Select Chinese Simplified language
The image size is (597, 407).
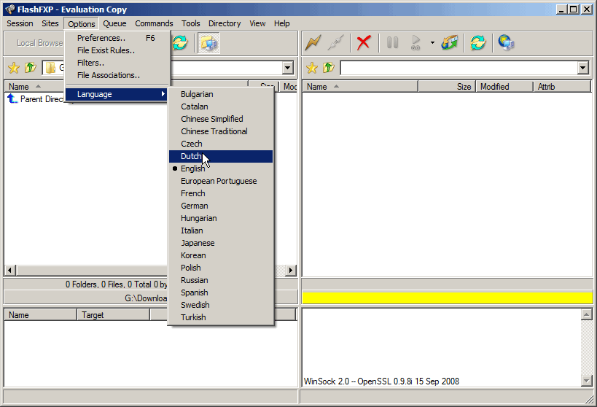(221, 119)
